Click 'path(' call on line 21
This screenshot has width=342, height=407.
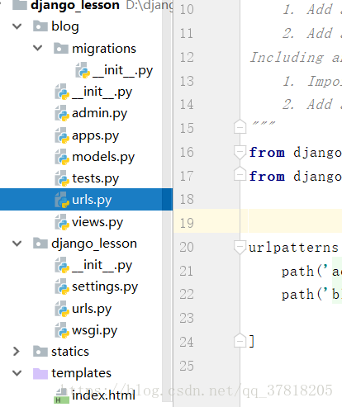[x=302, y=272]
